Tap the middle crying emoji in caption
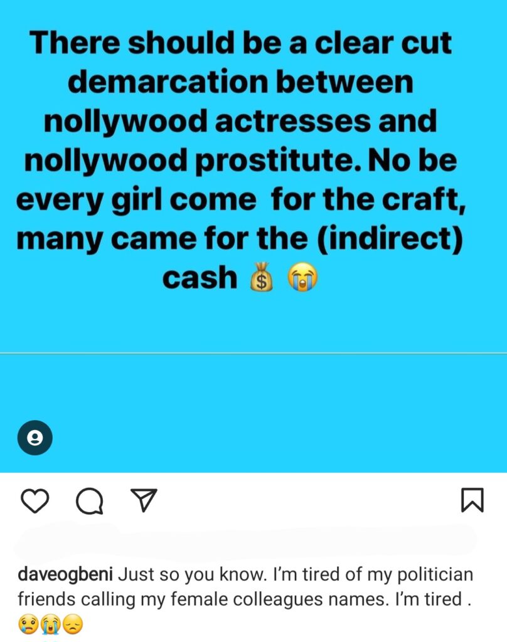507x642 pixels. coord(50,625)
